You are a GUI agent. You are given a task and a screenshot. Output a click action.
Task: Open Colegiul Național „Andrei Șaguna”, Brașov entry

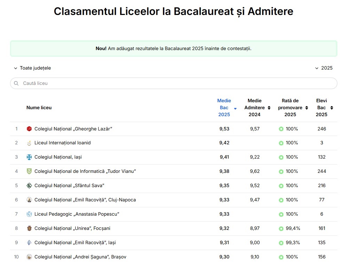[x=80, y=257]
